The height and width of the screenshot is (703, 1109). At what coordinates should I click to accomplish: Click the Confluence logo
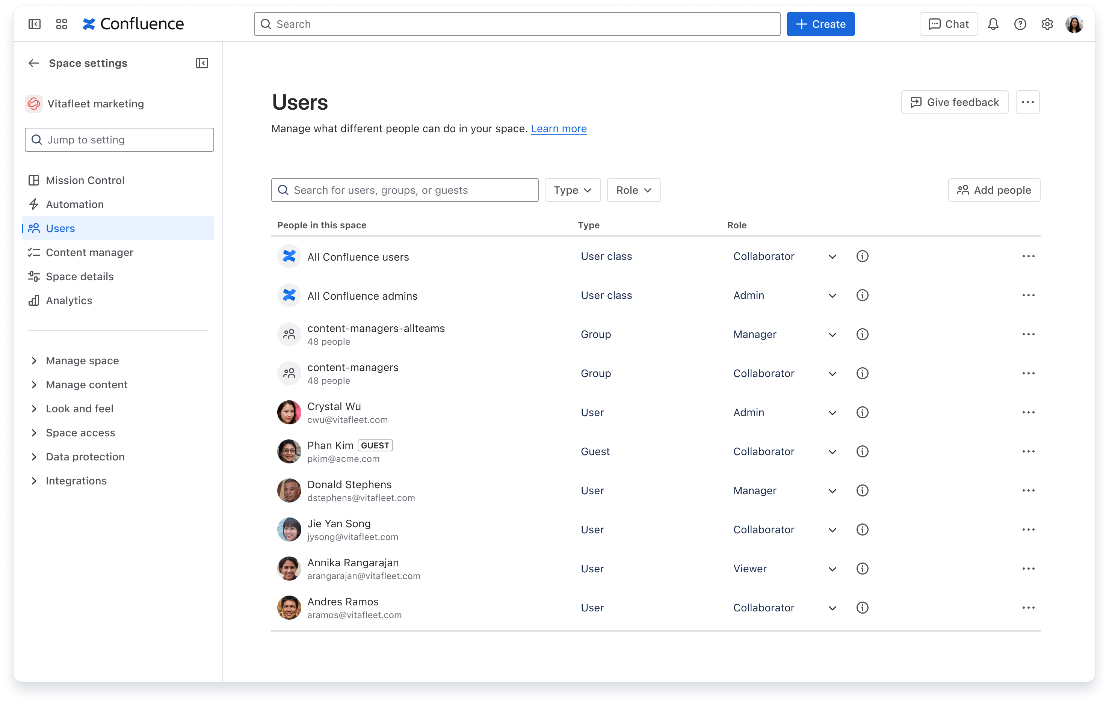pos(133,24)
